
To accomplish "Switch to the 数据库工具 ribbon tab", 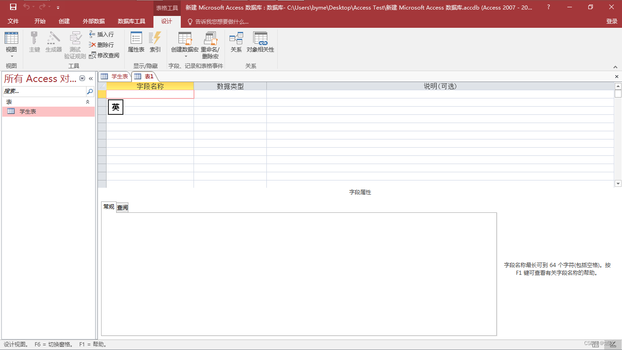I will pos(132,21).
